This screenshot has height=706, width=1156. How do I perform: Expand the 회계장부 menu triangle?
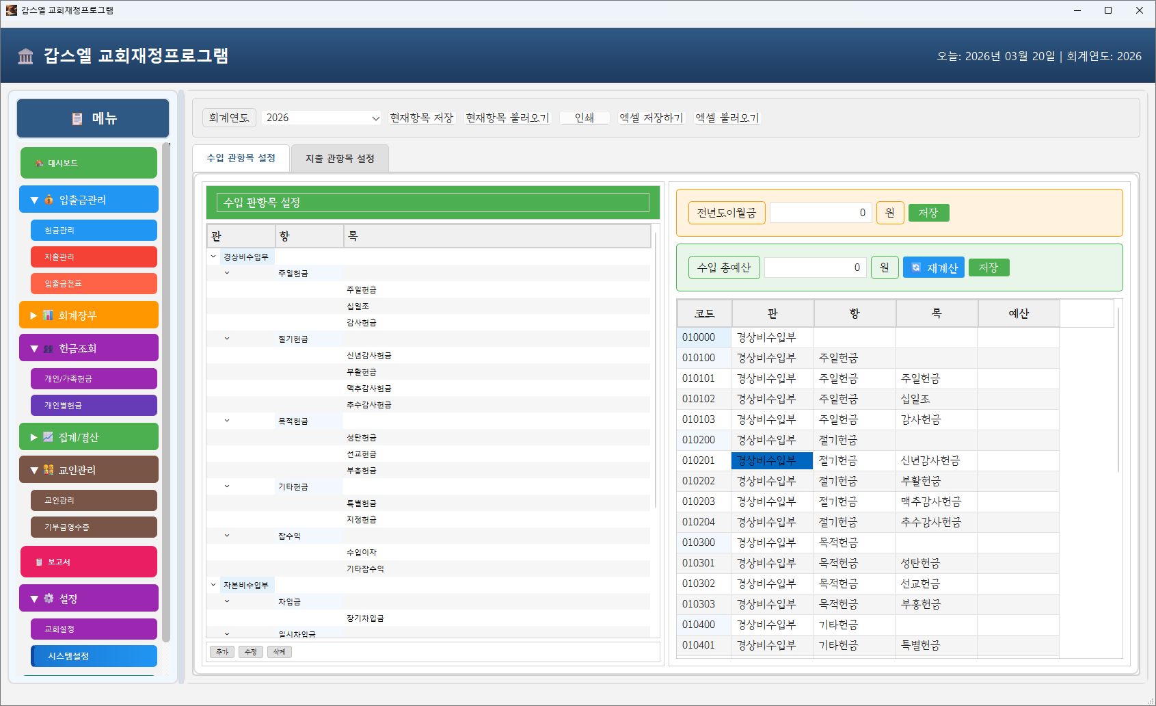coord(33,315)
